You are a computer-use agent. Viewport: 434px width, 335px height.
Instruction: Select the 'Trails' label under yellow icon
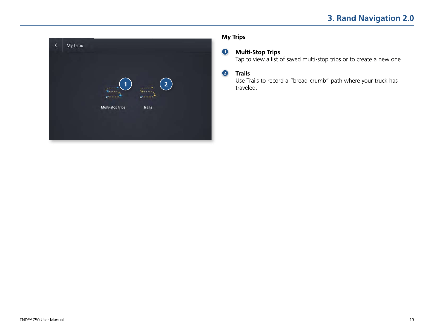tap(148, 107)
